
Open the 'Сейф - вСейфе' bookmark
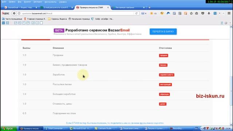coord(103,19)
